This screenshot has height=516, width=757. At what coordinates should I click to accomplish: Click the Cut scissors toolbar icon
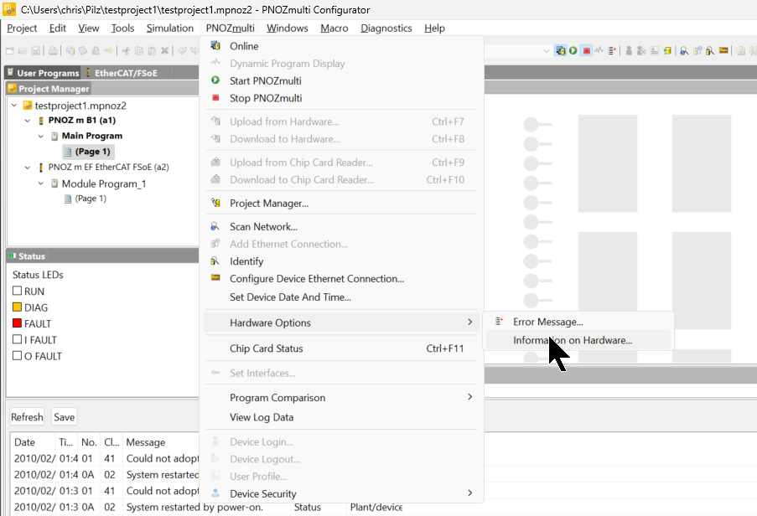click(126, 50)
